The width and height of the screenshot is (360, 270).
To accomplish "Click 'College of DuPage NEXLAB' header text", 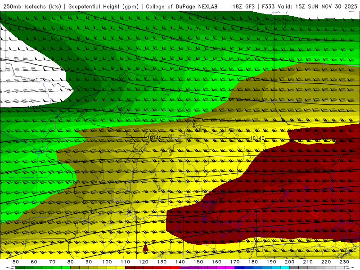I will click(x=181, y=6).
